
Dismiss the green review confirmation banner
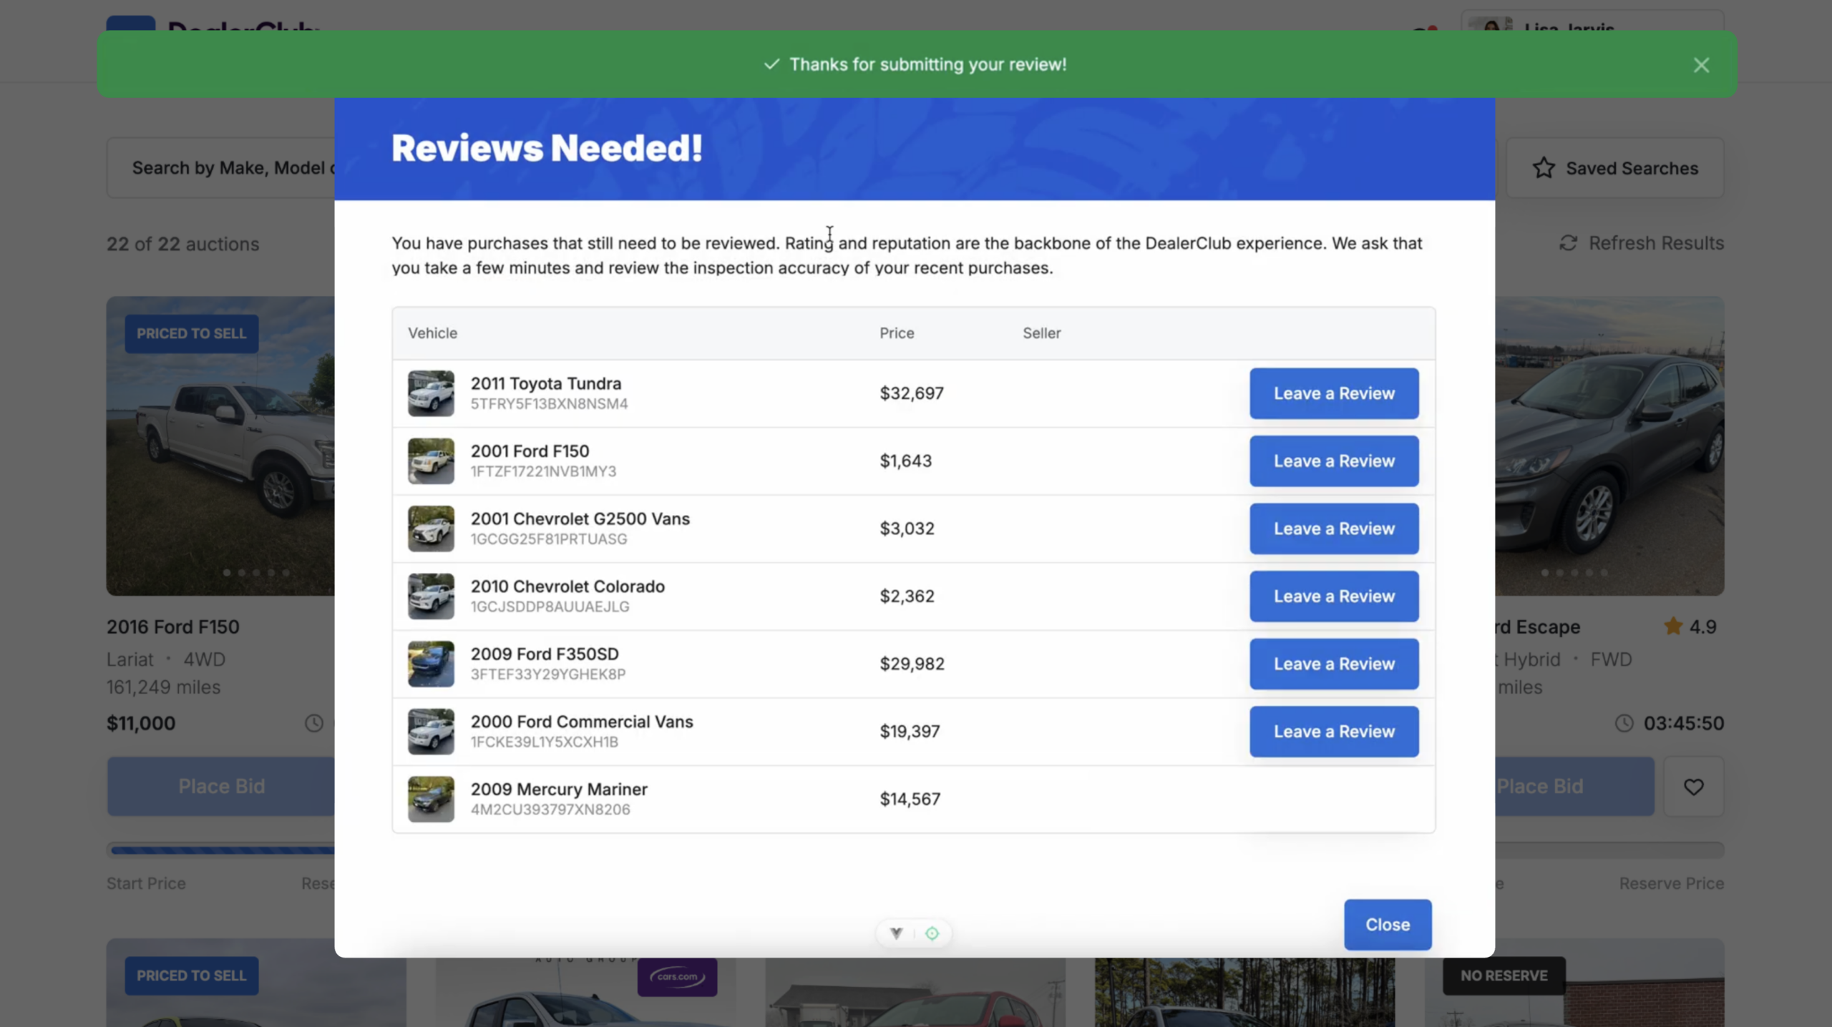[1701, 65]
